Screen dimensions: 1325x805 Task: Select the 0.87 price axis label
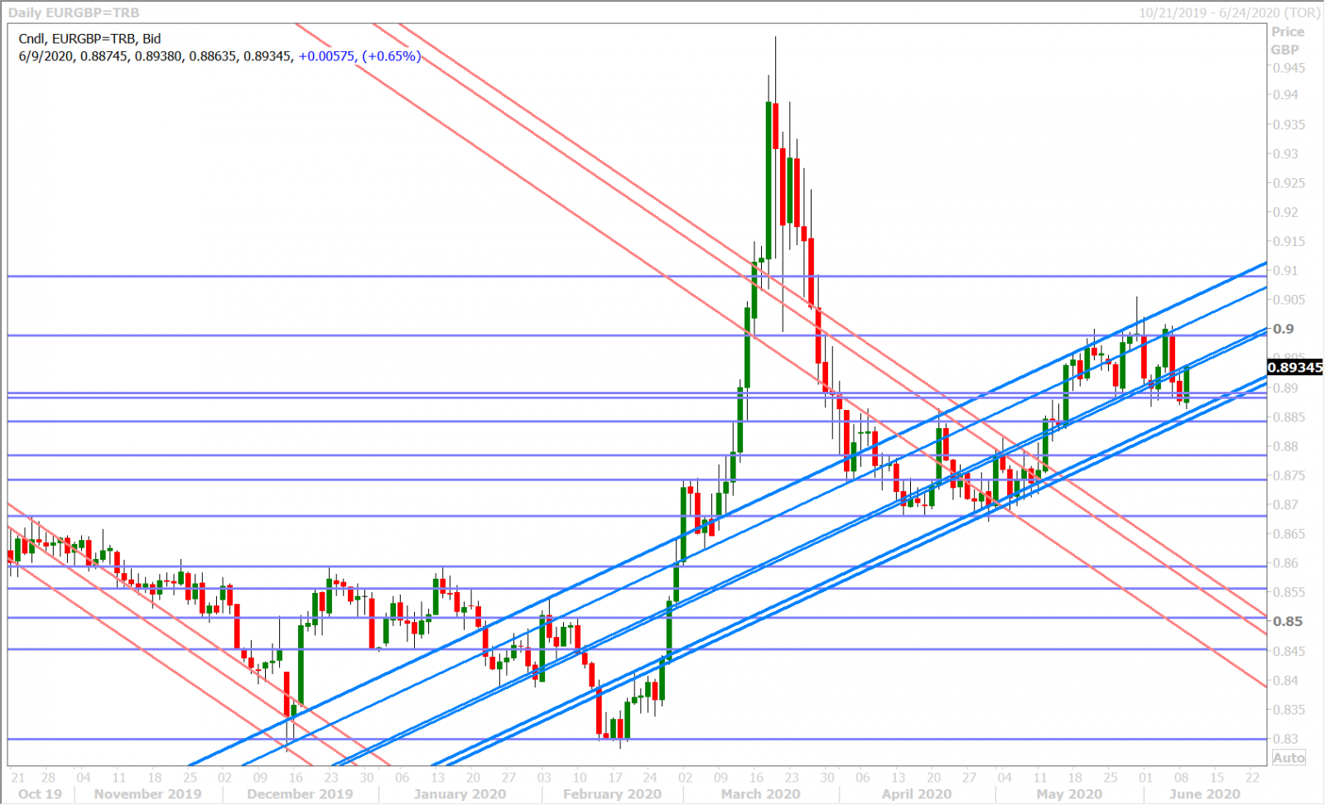[x=1285, y=504]
